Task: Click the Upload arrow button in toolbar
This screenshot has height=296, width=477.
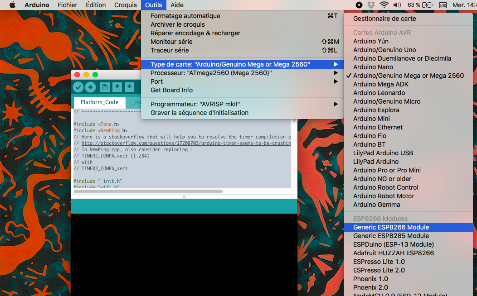Action: pyautogui.click(x=90, y=87)
